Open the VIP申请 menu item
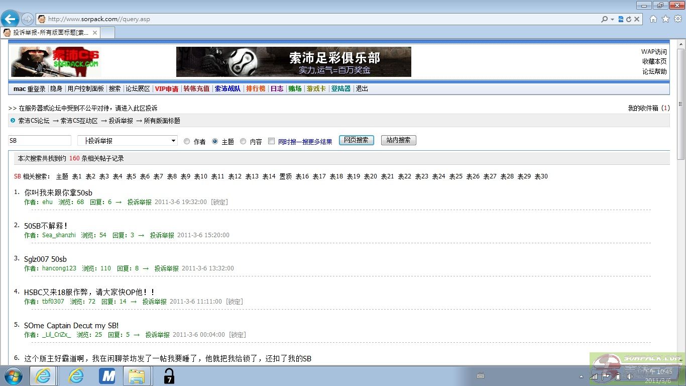 pos(166,89)
